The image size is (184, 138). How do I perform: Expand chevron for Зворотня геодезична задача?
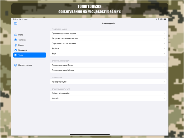164,38
